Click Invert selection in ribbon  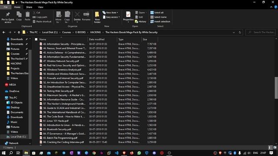(160, 22)
